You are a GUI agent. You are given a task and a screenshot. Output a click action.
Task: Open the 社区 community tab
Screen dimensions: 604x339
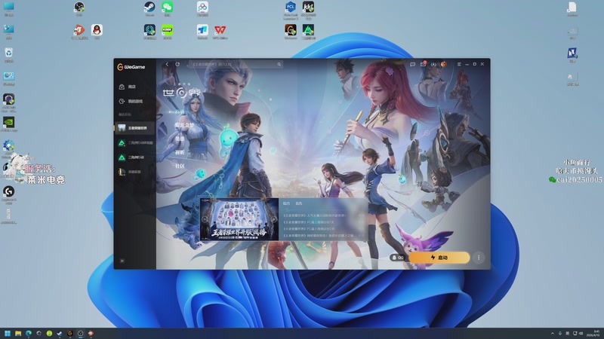(180, 166)
